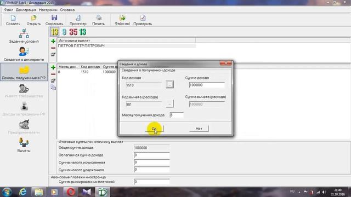
Task: Copy the income row icon
Action: (x=53, y=88)
